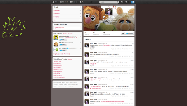Click the #muppets hashtag
The width and height of the screenshot is (187, 106).
93,64
